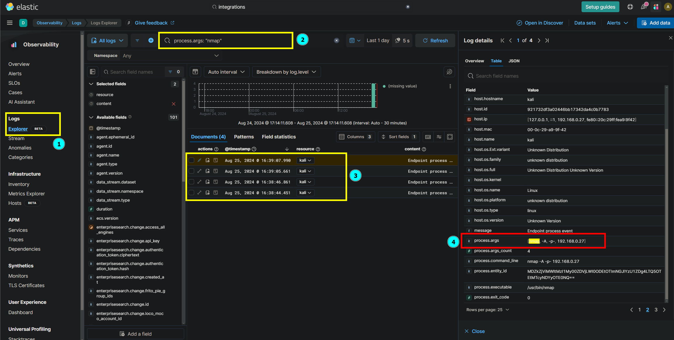674x340 pixels.
Task: Switch to the Patterns tab
Action: coord(244,137)
